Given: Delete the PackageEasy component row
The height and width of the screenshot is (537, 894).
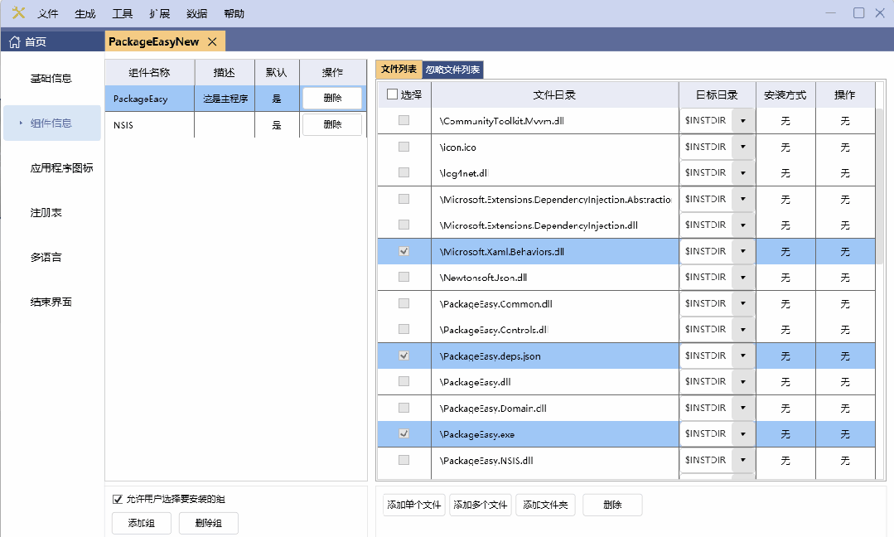Looking at the screenshot, I should click(332, 98).
